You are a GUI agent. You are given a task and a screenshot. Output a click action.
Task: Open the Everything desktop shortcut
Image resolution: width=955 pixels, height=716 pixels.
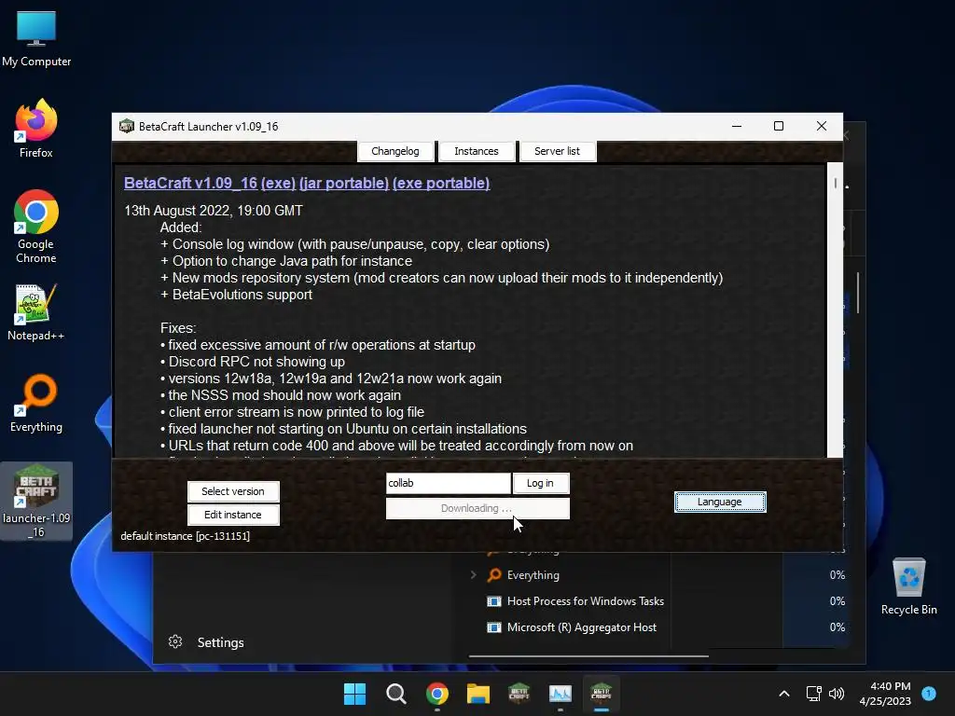(x=36, y=403)
